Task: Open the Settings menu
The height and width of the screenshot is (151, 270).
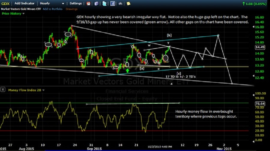Action: tap(76, 3)
